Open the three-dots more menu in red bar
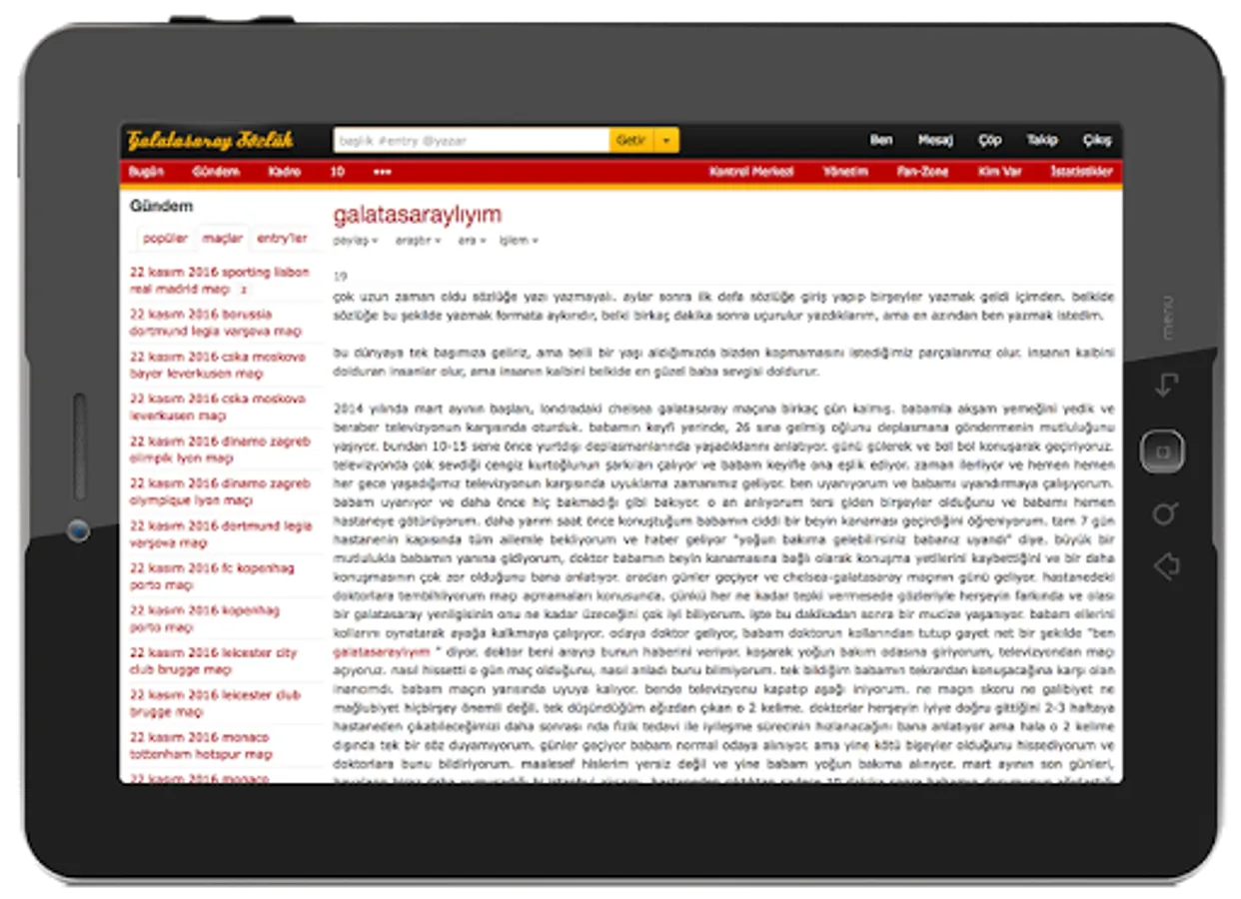The image size is (1241, 899). (x=382, y=172)
